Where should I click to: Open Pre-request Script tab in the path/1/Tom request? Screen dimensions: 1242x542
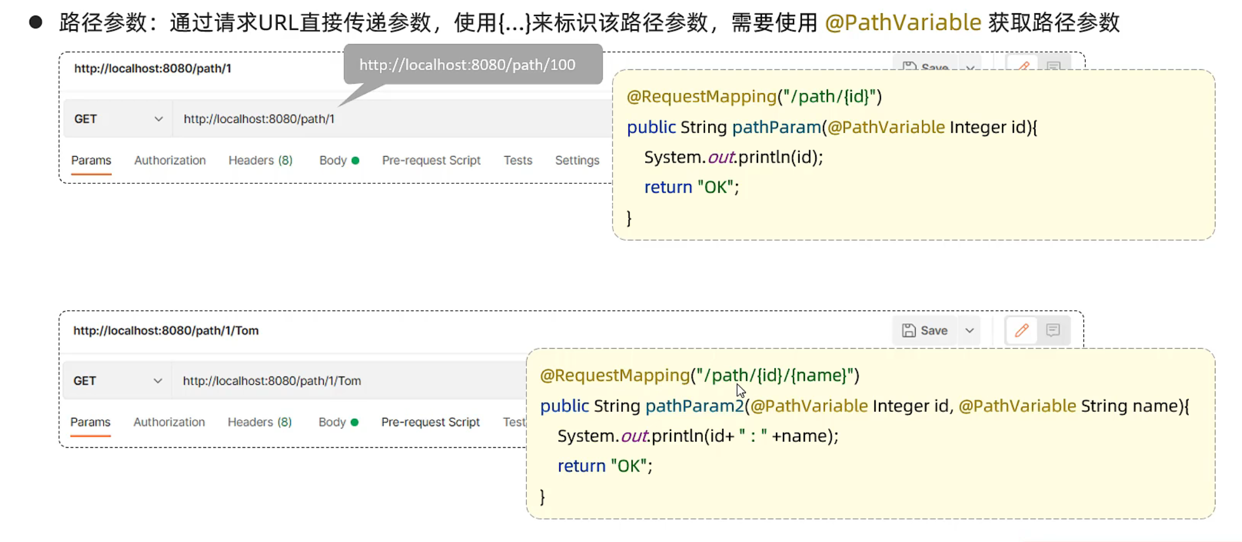430,422
